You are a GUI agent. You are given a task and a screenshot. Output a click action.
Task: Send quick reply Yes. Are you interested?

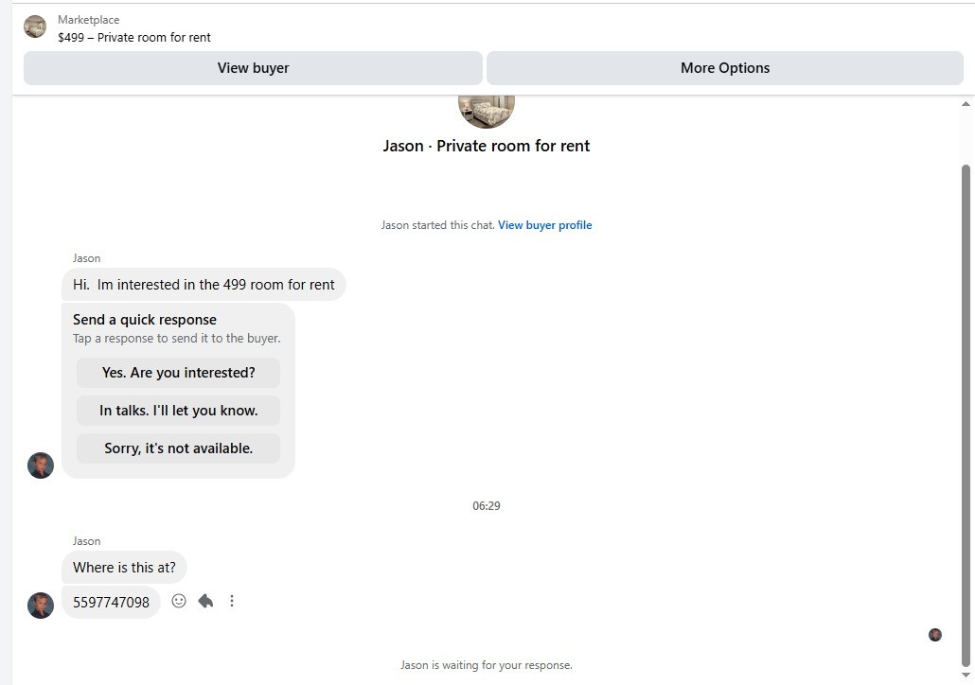coord(179,373)
